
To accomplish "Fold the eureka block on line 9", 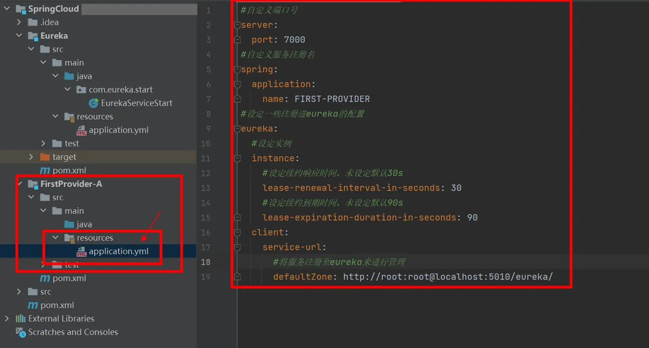I will pyautogui.click(x=237, y=129).
